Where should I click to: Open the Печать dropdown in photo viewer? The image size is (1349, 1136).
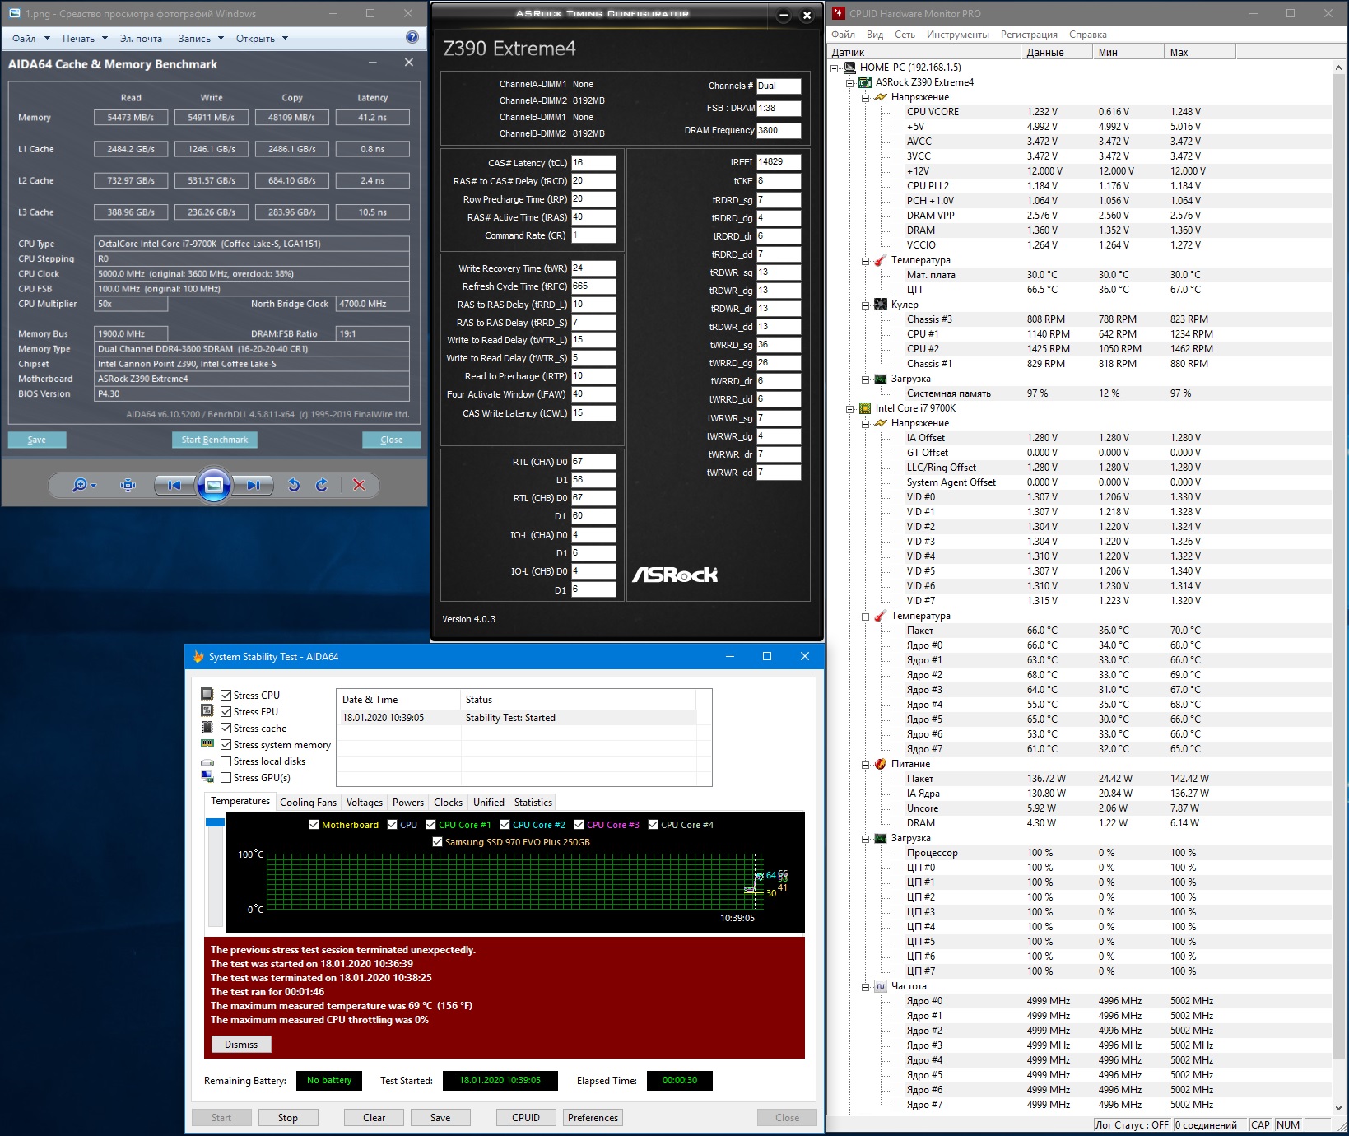coord(85,38)
